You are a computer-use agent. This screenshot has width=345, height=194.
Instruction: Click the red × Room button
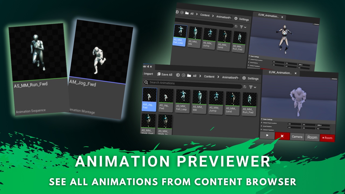327,138
